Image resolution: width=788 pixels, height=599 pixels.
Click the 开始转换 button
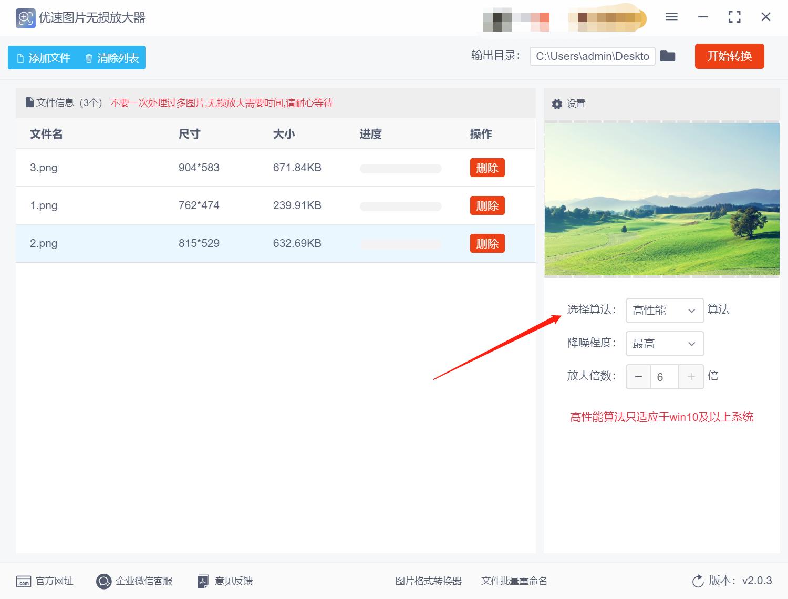(729, 56)
